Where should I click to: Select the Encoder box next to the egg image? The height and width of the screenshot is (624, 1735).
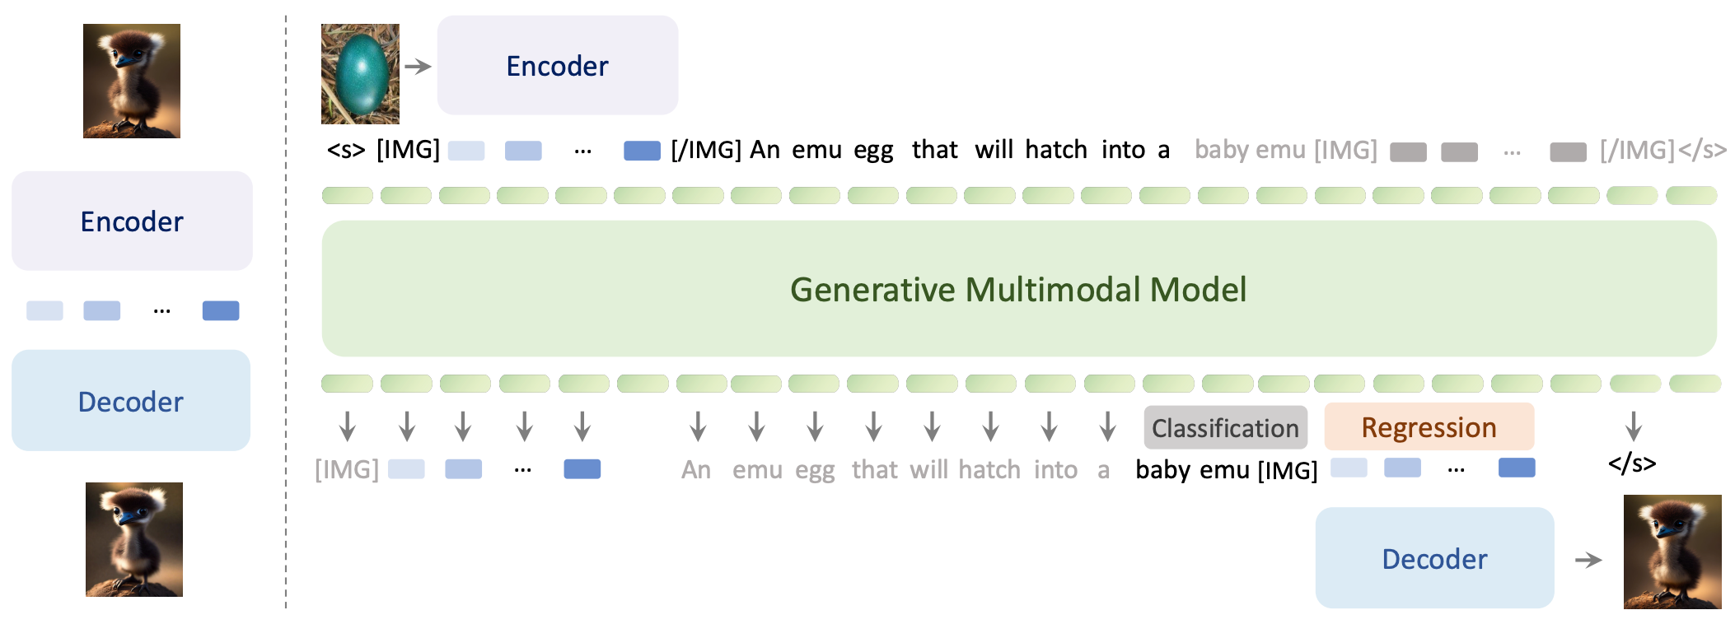557,66
